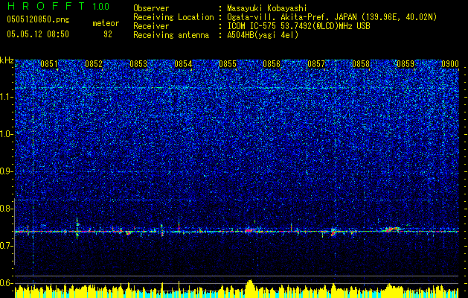Image resolution: width=468 pixels, height=298 pixels.
Task: Click the meteor echo blob near 0859
Action: 393,229
